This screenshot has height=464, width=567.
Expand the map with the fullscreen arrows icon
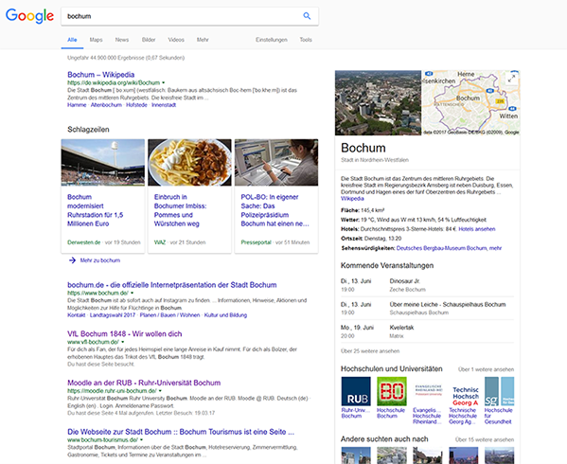[x=511, y=79]
